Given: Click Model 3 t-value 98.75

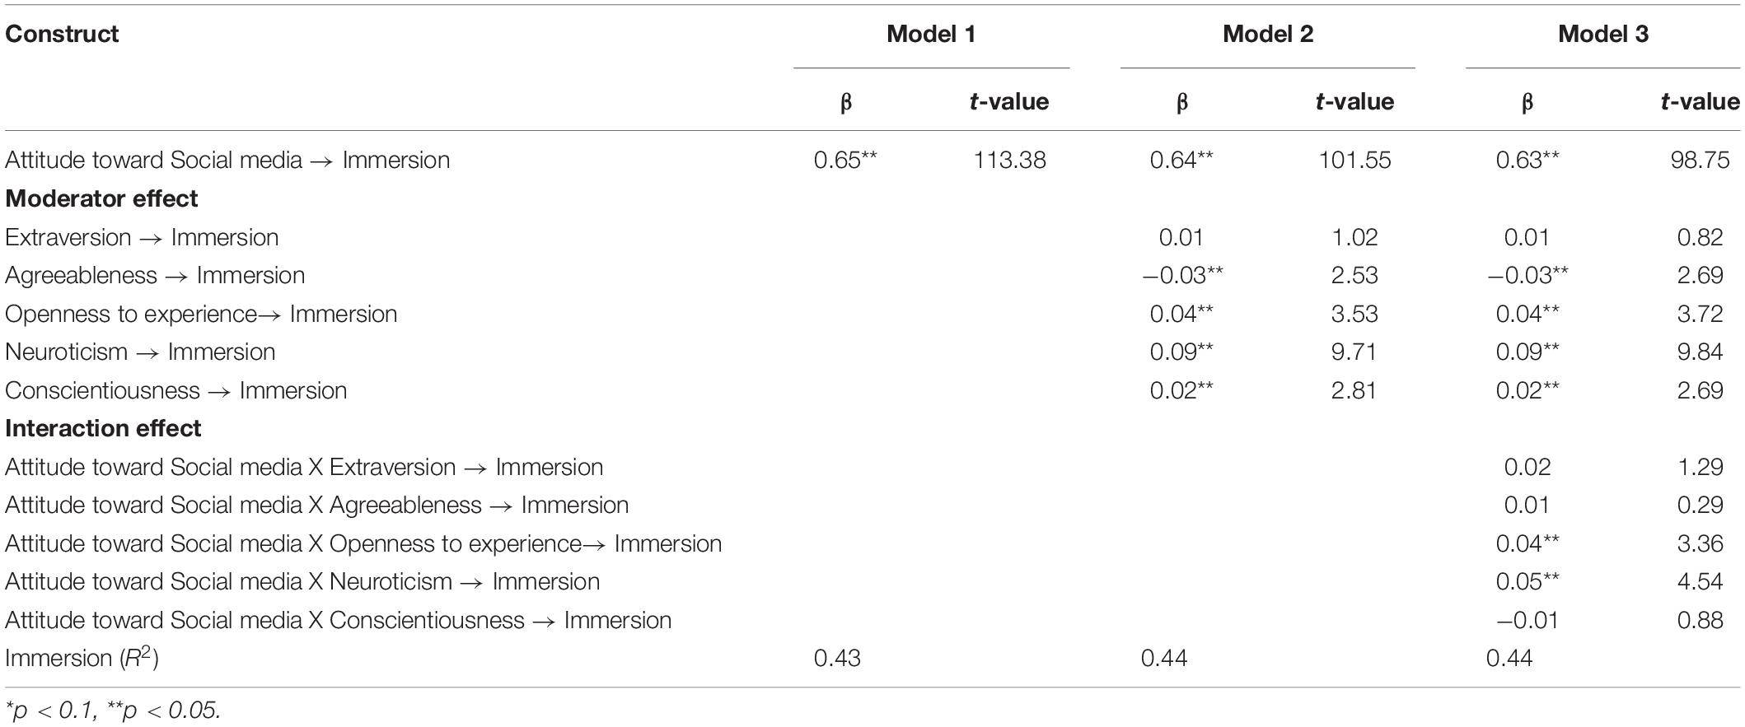Looking at the screenshot, I should [x=1700, y=160].
